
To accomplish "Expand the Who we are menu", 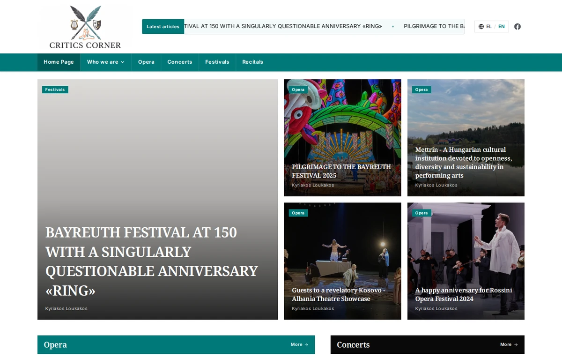I will [x=106, y=62].
